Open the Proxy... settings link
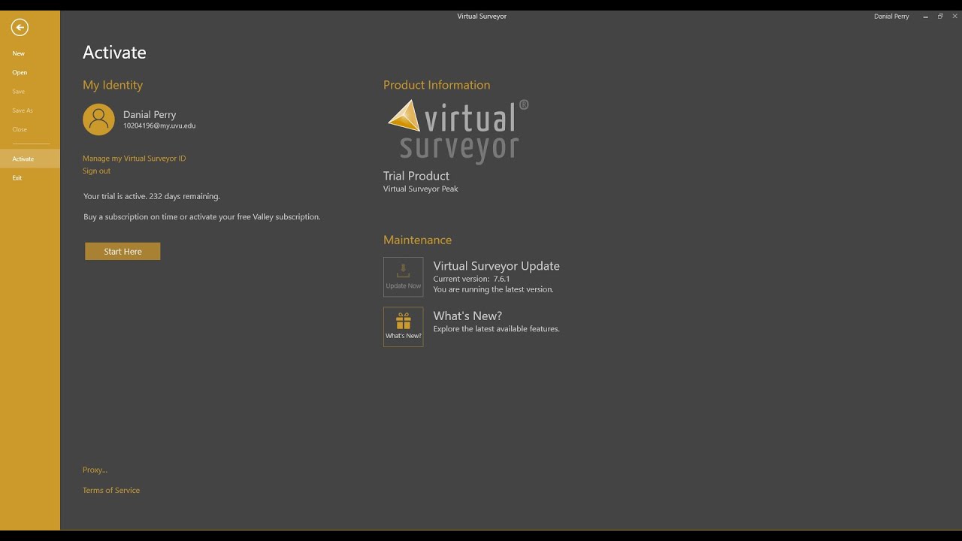 95,470
